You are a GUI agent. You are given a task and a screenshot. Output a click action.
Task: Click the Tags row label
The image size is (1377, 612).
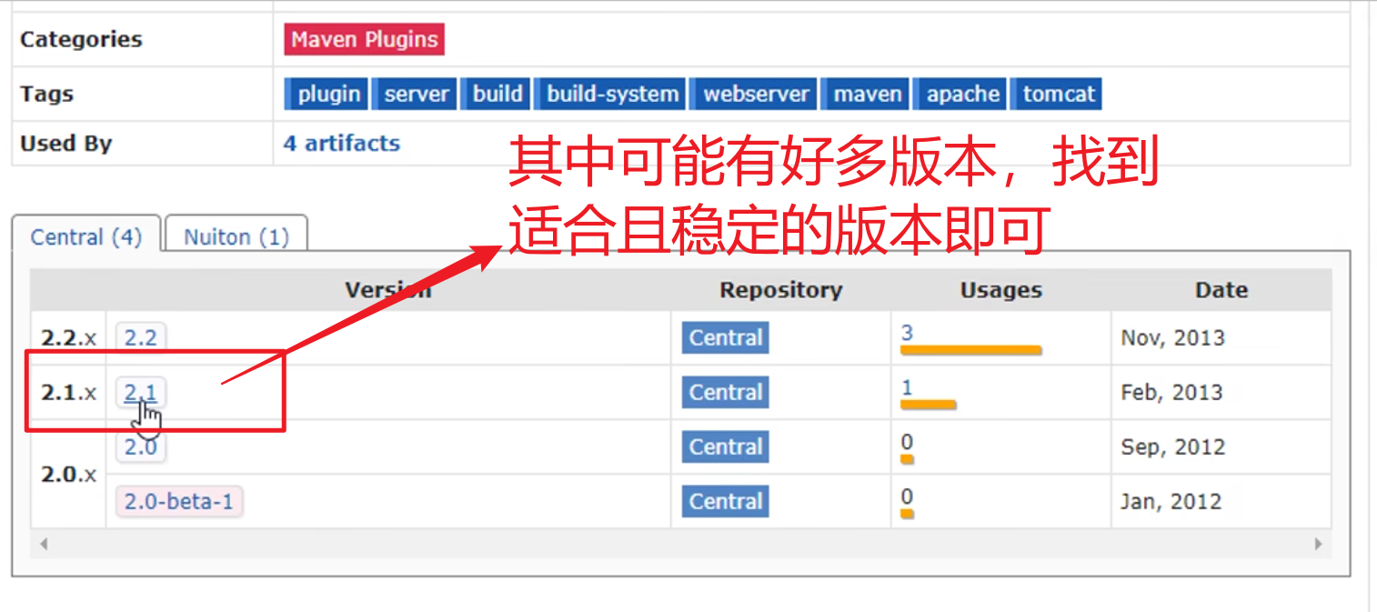(46, 94)
